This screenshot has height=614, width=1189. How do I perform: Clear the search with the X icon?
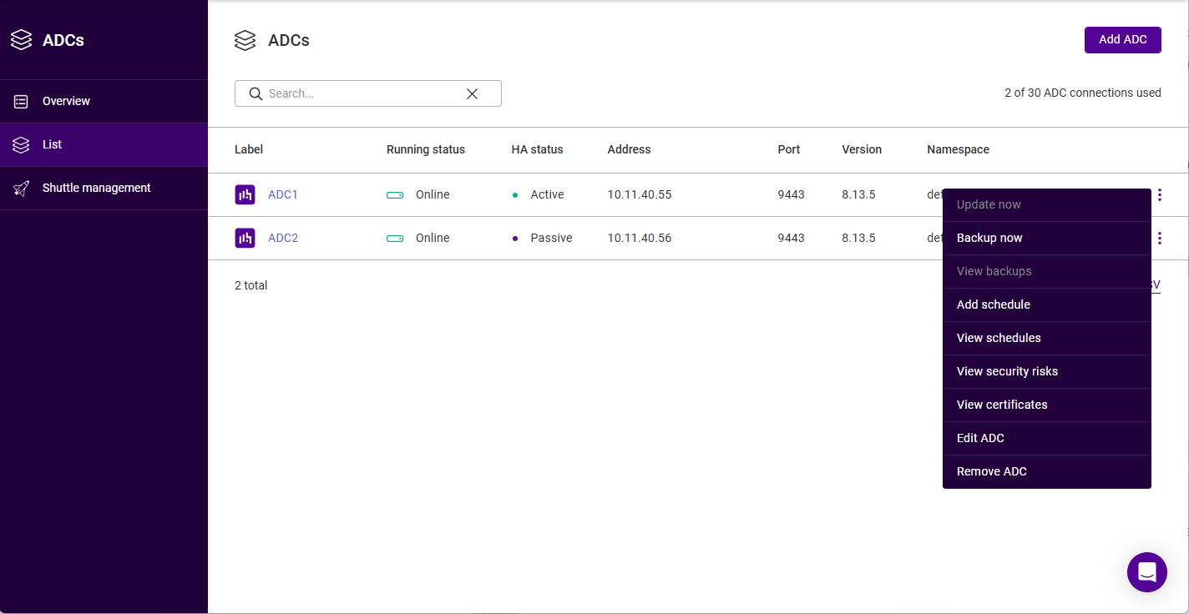coord(472,93)
